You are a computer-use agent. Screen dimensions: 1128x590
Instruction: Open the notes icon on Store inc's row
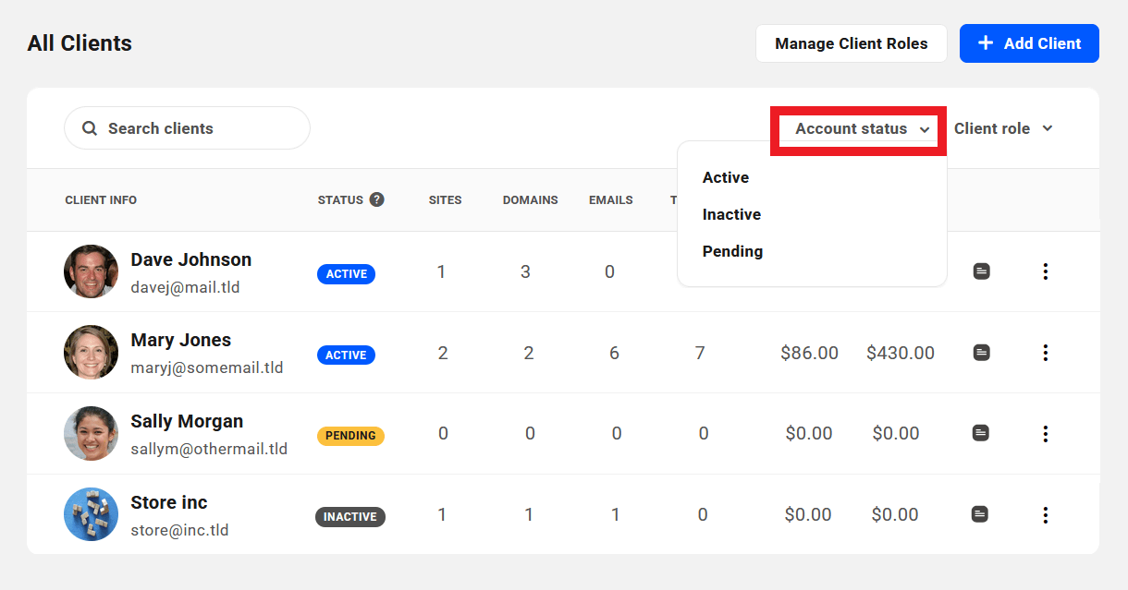pos(981,514)
